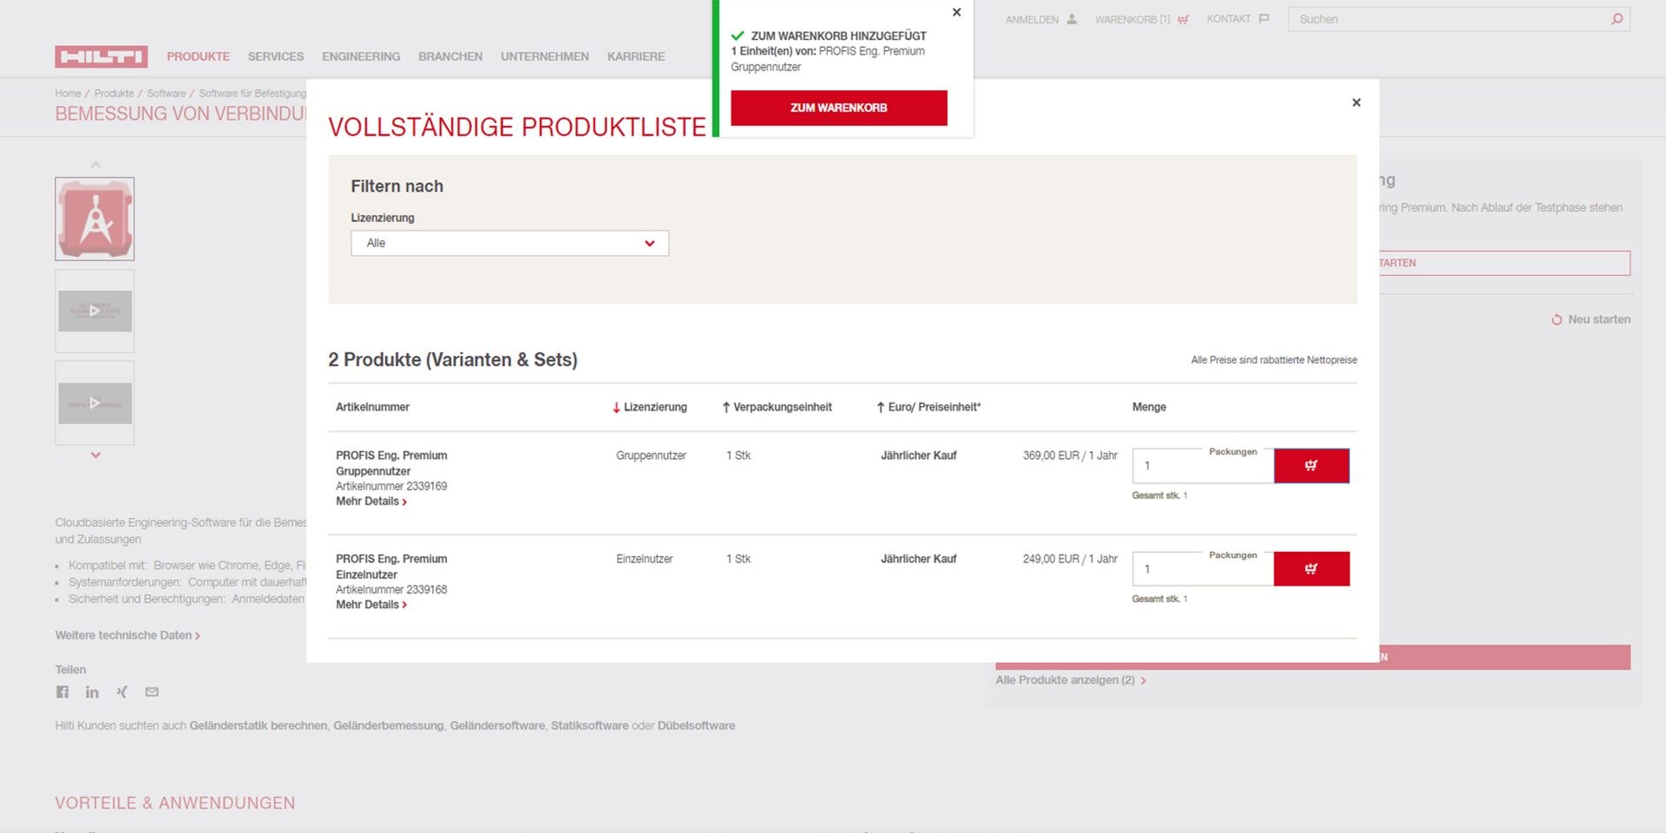Click ANMELDEN login link
The height and width of the screenshot is (833, 1666).
click(x=1040, y=19)
